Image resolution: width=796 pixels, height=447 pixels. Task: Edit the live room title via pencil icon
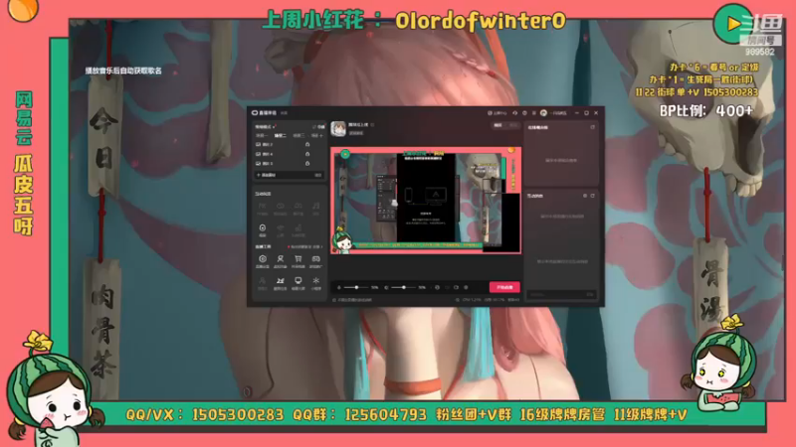(372, 125)
